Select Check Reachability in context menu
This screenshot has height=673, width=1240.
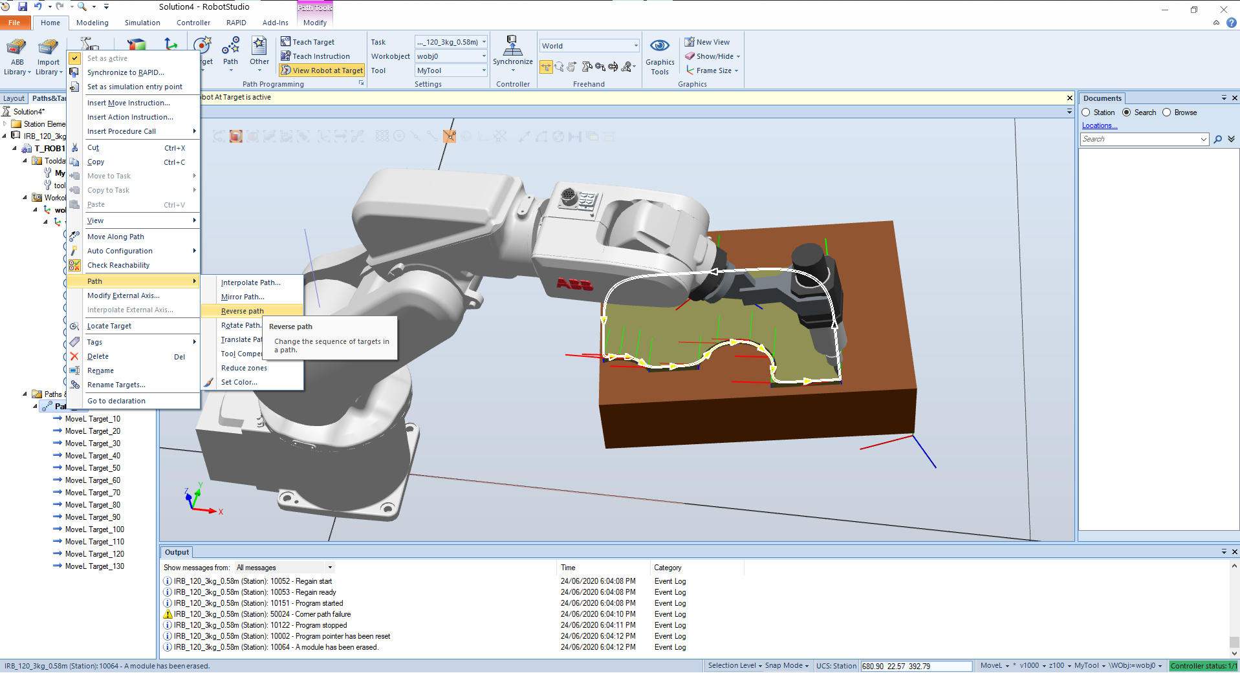[118, 265]
